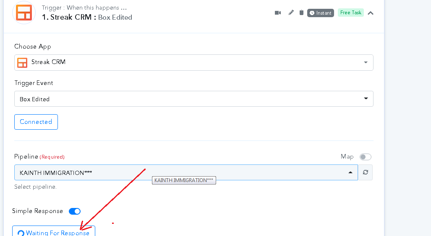
Task: Click the Choose App caret arrow
Action: point(366,62)
